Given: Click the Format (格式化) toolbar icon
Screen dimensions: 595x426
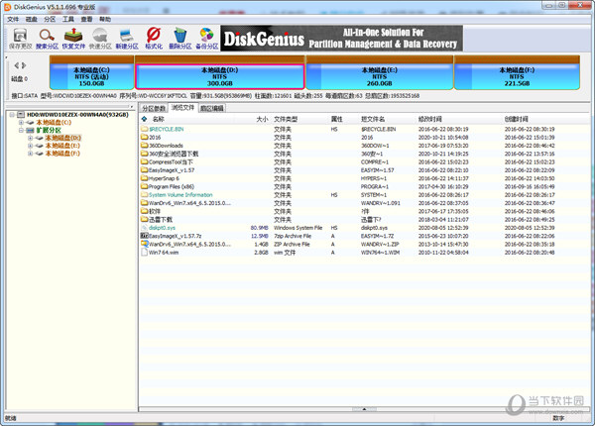Looking at the screenshot, I should point(154,39).
